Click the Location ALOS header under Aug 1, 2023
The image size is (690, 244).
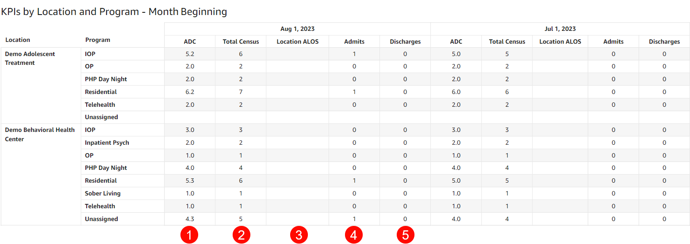coord(297,41)
